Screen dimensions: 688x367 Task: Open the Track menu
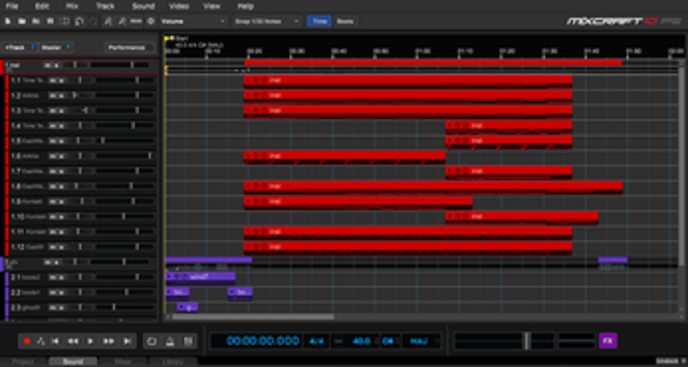tap(105, 7)
